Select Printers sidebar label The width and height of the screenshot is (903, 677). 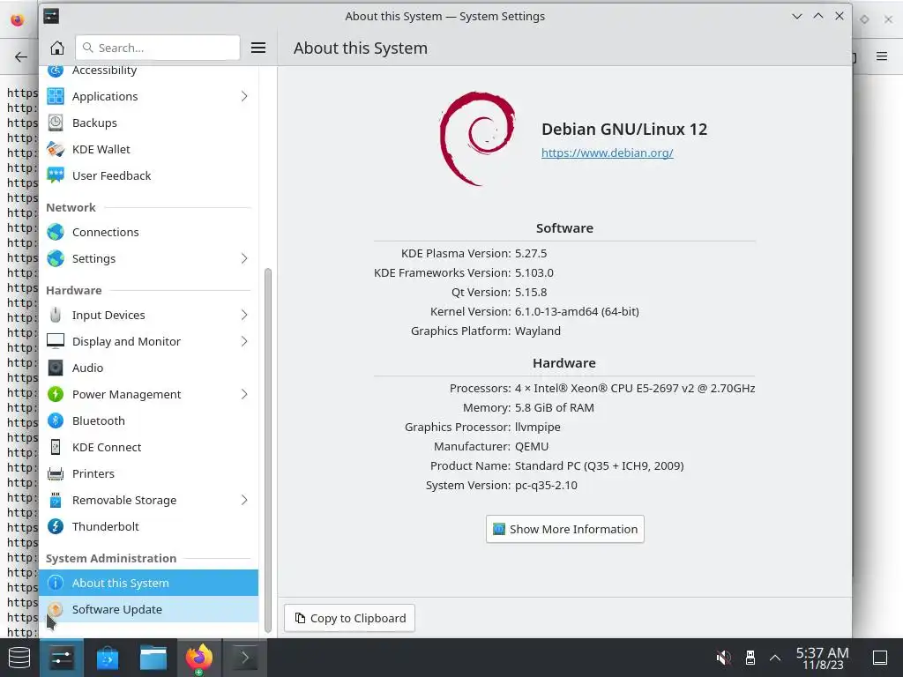(x=93, y=473)
